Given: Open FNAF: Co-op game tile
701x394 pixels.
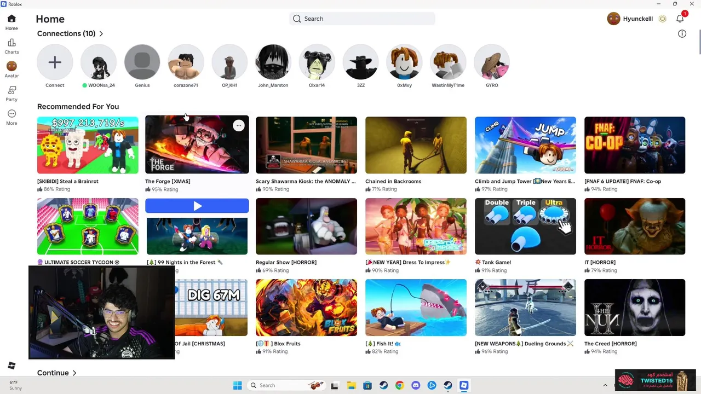Looking at the screenshot, I should 635,145.
